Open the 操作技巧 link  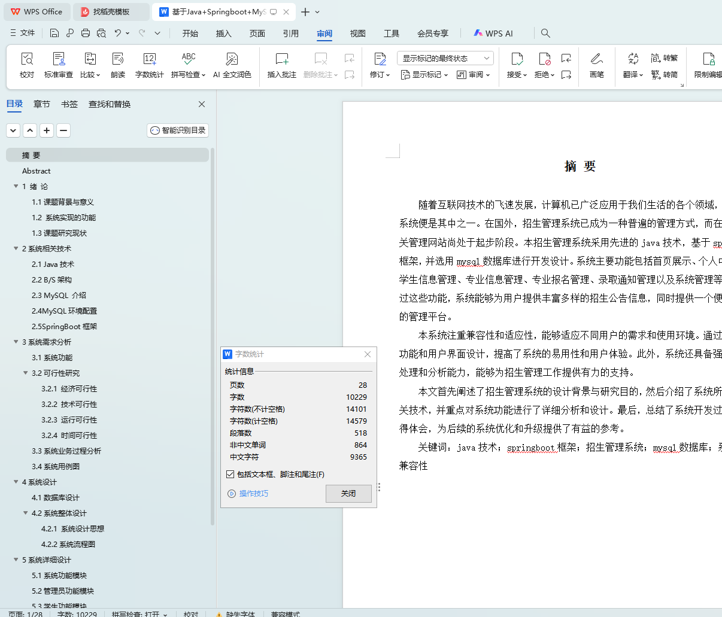coord(254,494)
